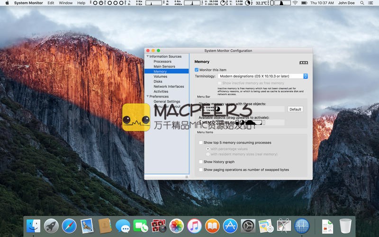379x237 pixels.
Task: Enable Show top 5 memory consuming processes
Action: [201, 143]
